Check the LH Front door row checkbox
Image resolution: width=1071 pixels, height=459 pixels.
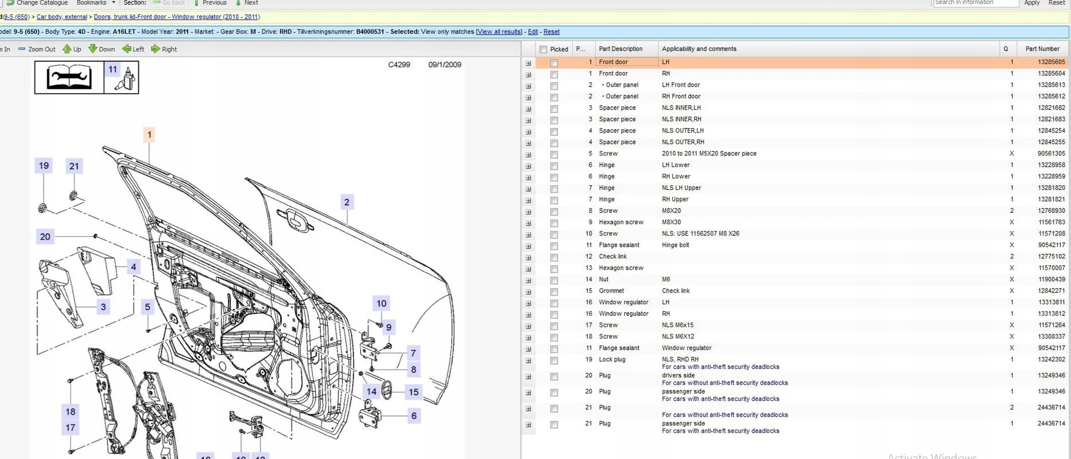point(554,63)
